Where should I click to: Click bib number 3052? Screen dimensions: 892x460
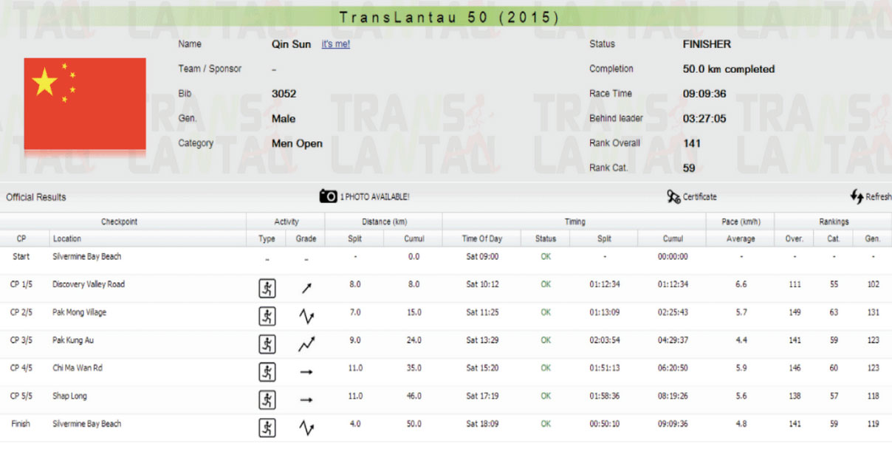(284, 94)
